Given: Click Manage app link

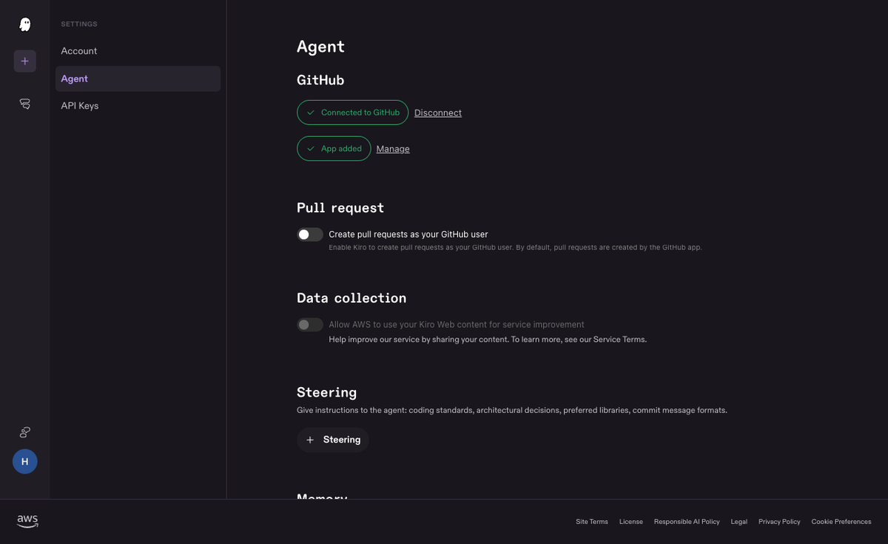Looking at the screenshot, I should coord(393,149).
